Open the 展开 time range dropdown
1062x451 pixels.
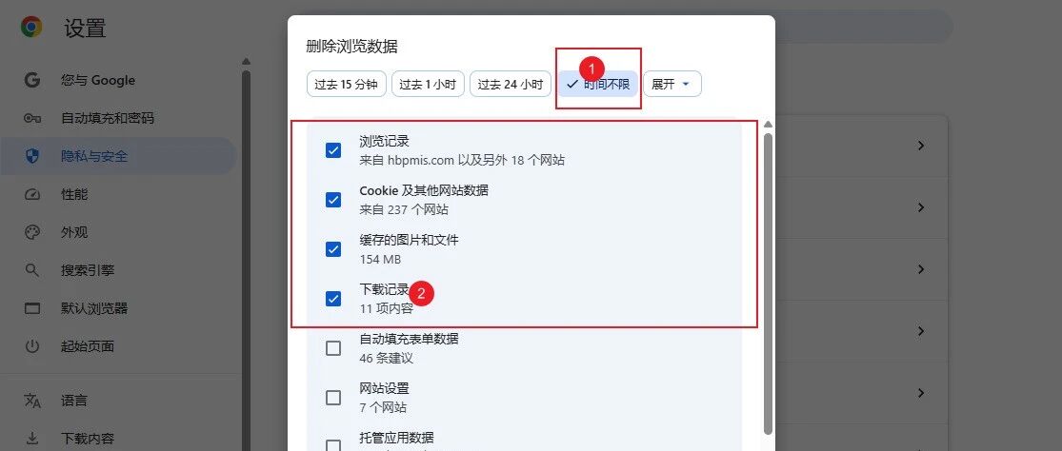(671, 84)
